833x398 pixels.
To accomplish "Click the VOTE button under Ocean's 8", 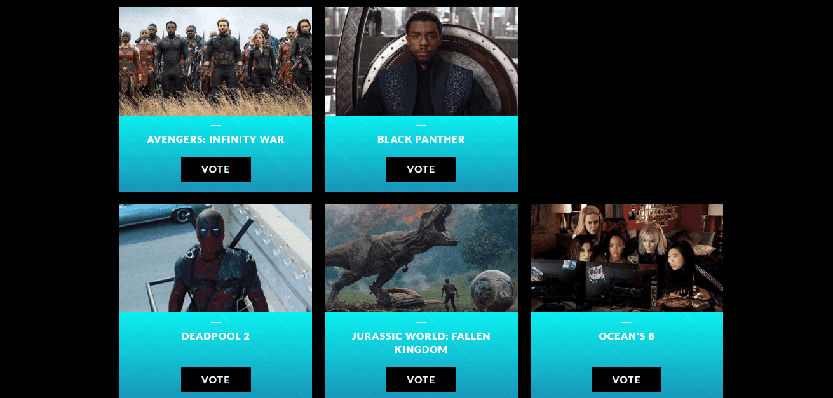I will pos(626,380).
